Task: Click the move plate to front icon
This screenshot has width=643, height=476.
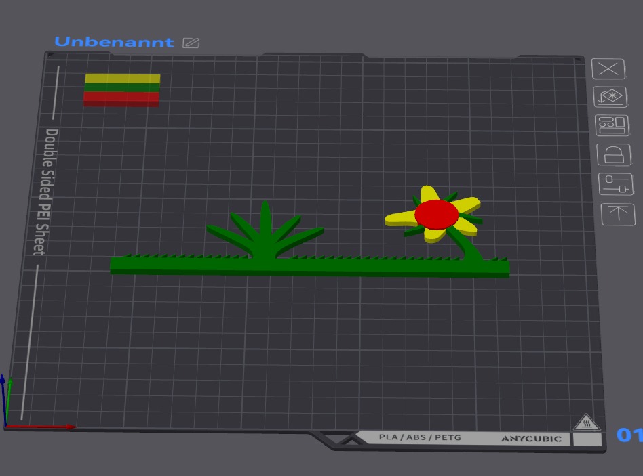Action: (x=618, y=214)
